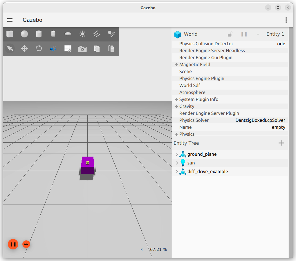Viewport: 296px width, 261px height.
Task: Add a directional light
Action: tap(97, 34)
